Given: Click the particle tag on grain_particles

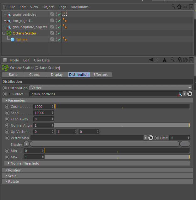Looking at the screenshot, I should tap(65, 14).
